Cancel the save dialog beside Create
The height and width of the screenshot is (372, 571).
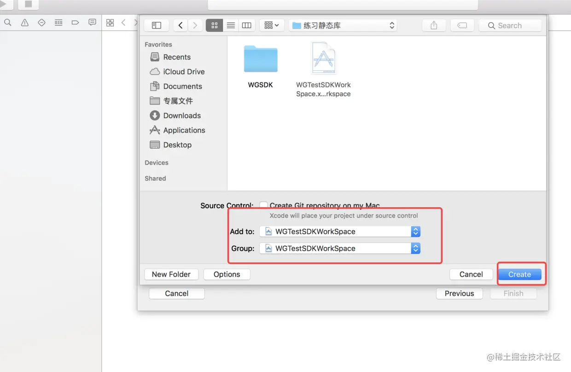click(x=471, y=274)
